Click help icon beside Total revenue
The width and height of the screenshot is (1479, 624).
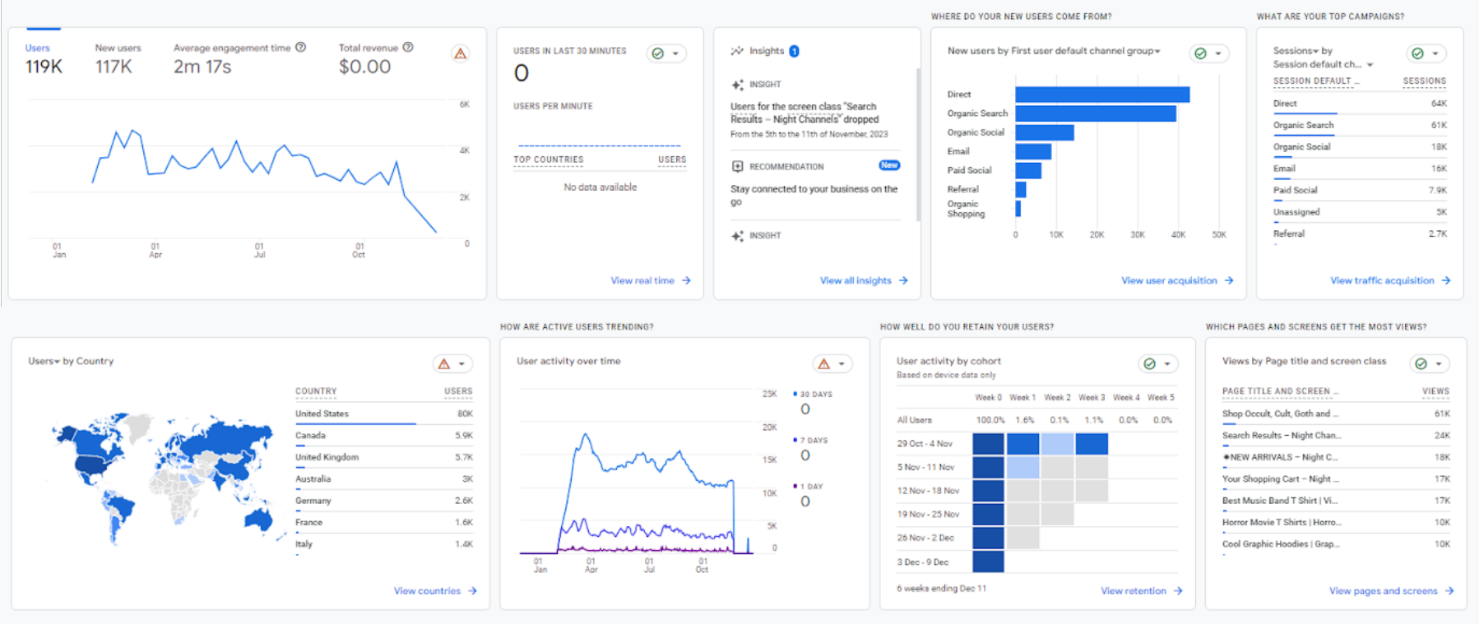[x=408, y=48]
